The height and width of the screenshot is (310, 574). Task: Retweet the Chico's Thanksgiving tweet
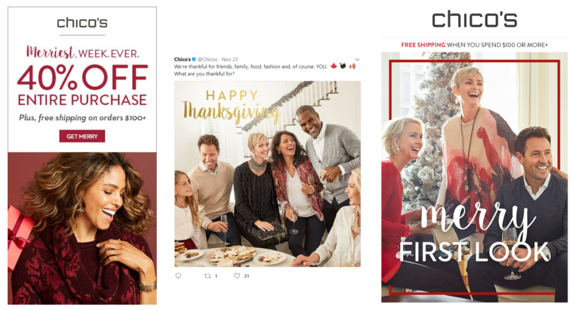[207, 276]
